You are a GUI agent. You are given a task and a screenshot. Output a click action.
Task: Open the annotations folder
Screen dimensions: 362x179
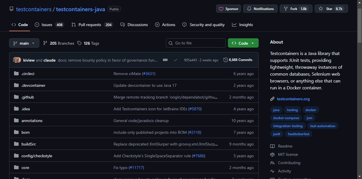point(32,121)
